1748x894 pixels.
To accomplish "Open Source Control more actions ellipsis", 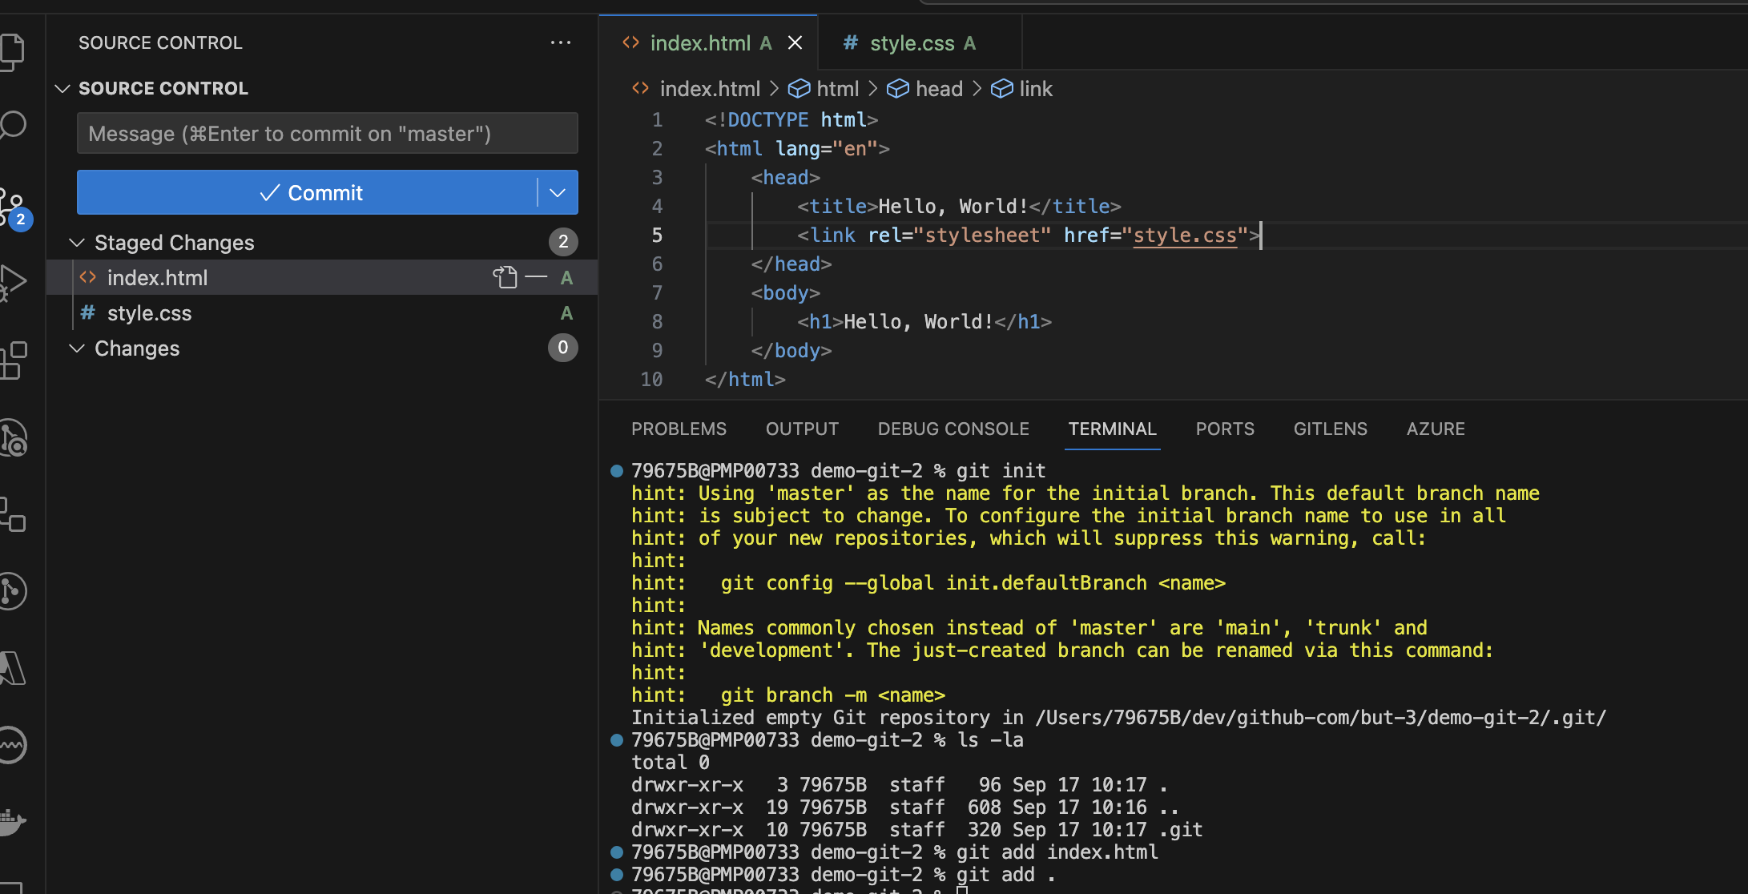I will [561, 42].
